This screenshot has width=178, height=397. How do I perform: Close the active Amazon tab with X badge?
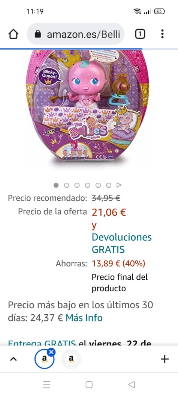pyautogui.click(x=51, y=352)
